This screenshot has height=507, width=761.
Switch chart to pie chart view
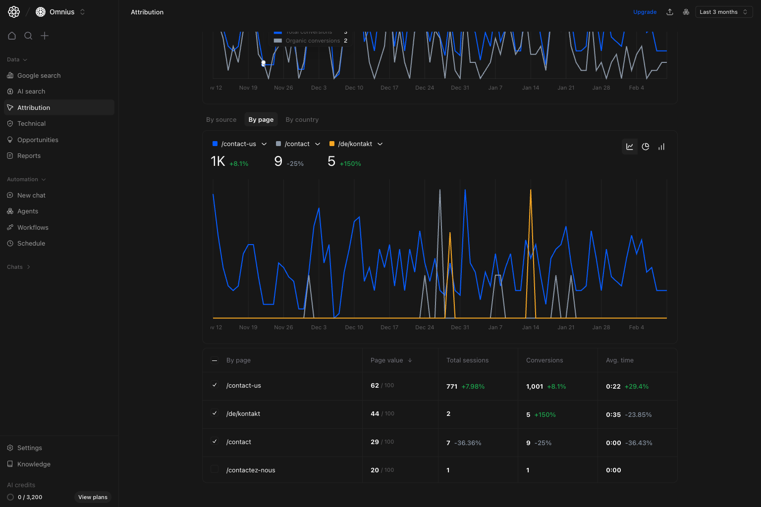(646, 147)
